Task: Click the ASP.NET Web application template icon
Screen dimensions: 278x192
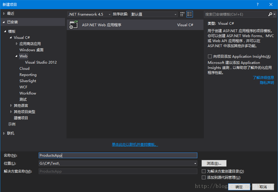Action: click(x=74, y=25)
